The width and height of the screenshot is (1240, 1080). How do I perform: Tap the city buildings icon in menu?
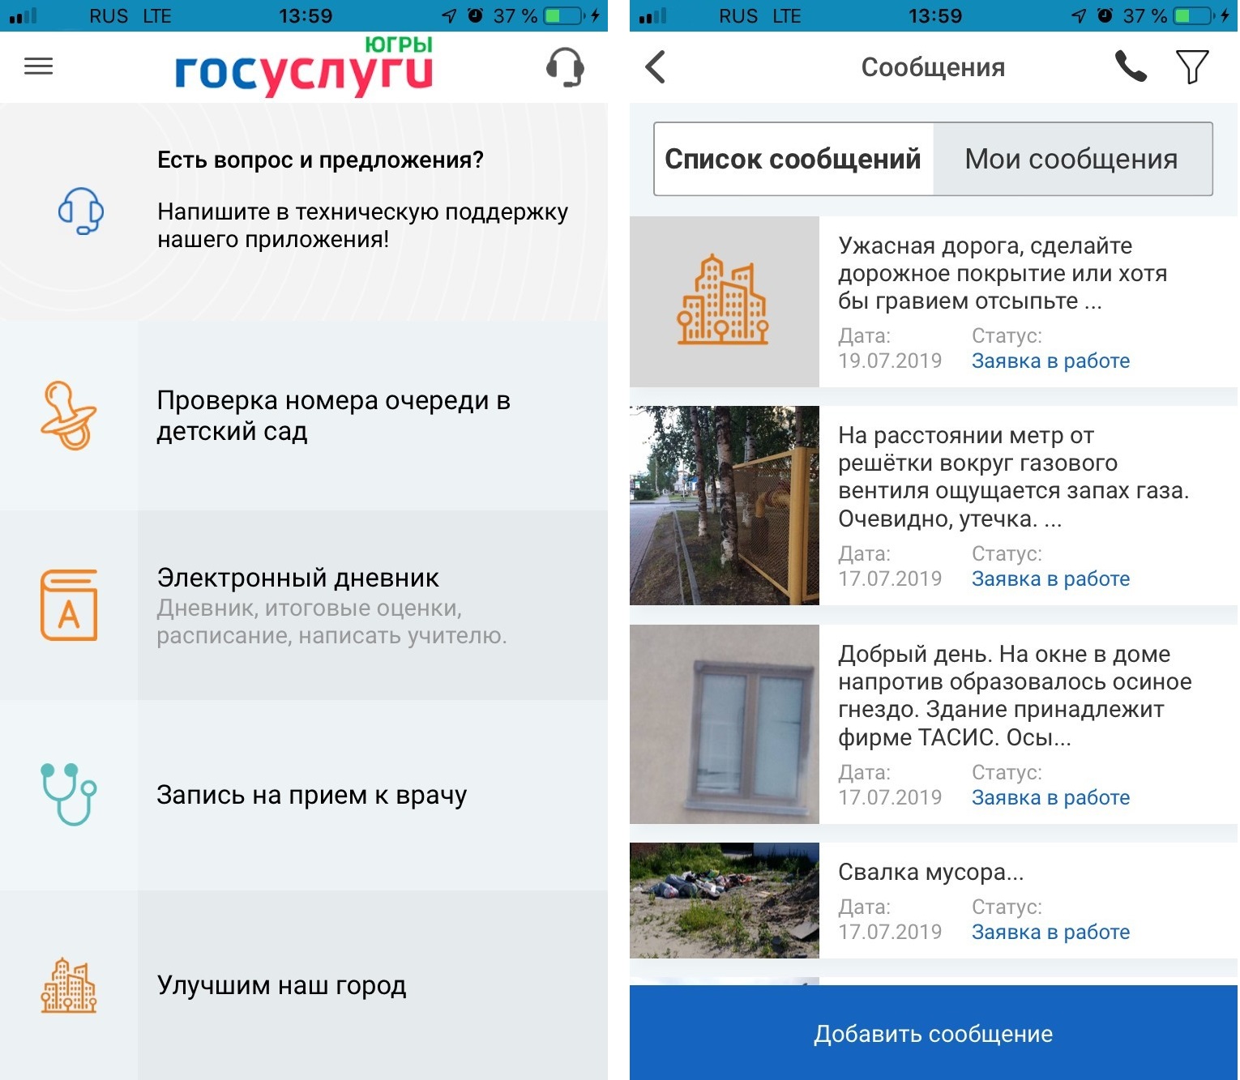[x=69, y=985]
